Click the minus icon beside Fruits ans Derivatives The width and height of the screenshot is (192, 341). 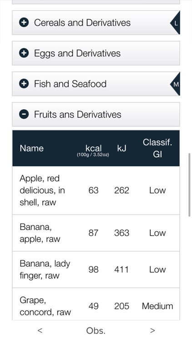pyautogui.click(x=24, y=115)
